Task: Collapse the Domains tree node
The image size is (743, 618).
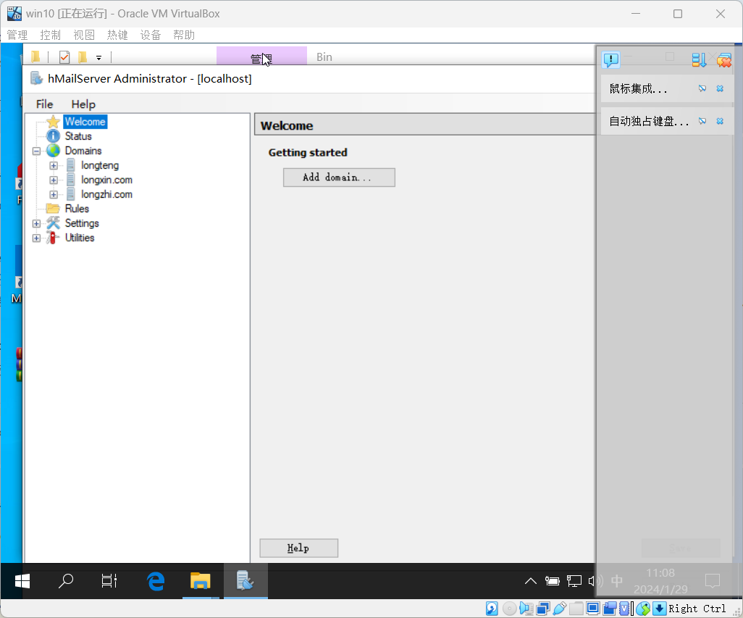Action: point(36,151)
